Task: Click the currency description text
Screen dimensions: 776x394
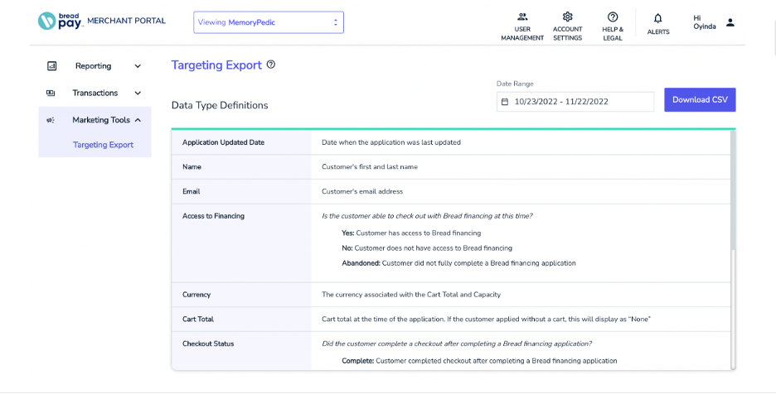Action: click(411, 295)
